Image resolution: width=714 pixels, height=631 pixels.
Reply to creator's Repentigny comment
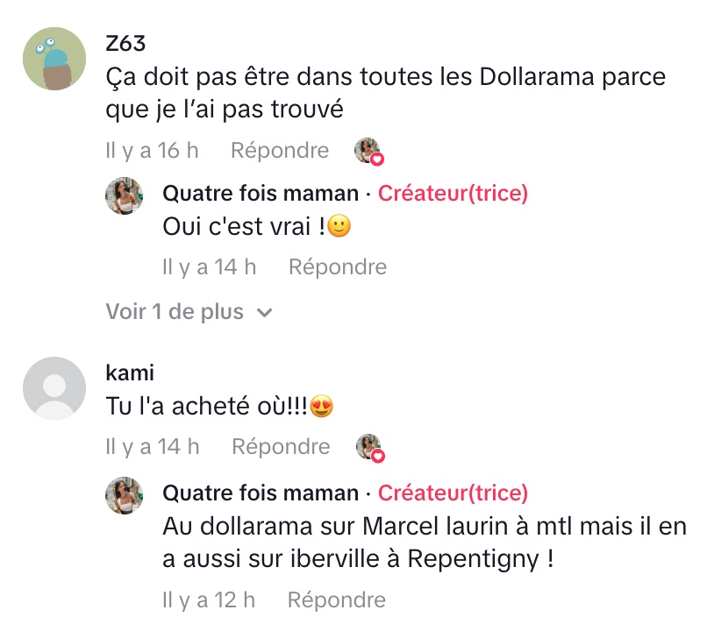tap(337, 600)
